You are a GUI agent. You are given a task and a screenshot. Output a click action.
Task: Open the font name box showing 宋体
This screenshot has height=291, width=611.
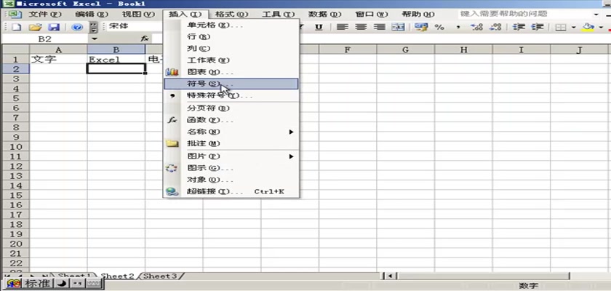[135, 26]
